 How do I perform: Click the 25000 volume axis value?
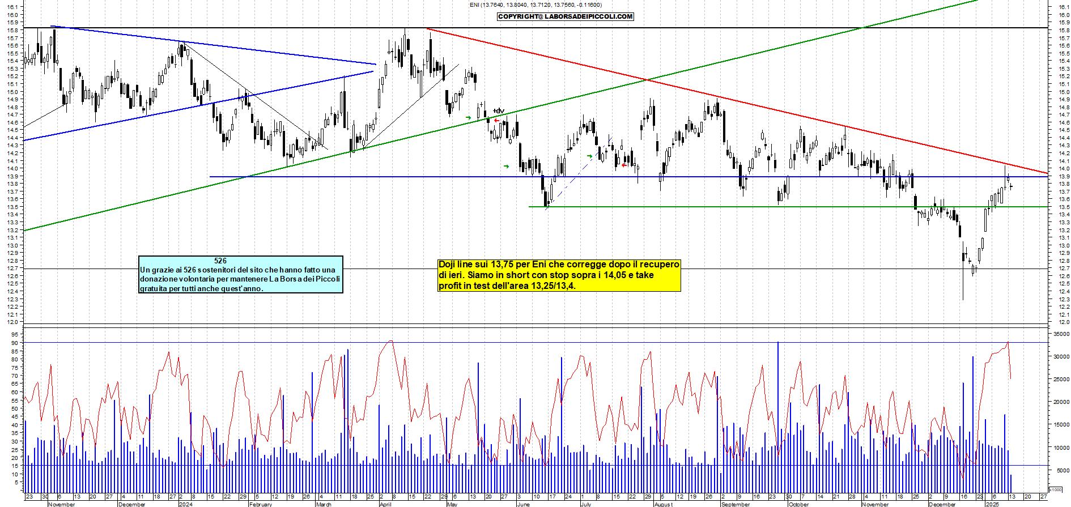tap(1061, 380)
